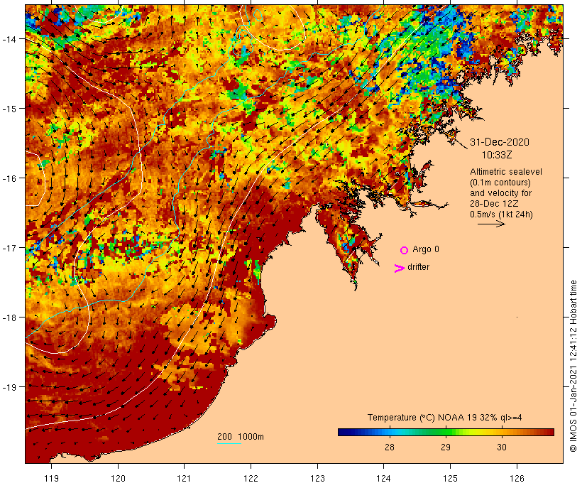
Task: Click the 'Temperature (°C) NOAA 19 32% ql>=4' title
Action: [445, 417]
